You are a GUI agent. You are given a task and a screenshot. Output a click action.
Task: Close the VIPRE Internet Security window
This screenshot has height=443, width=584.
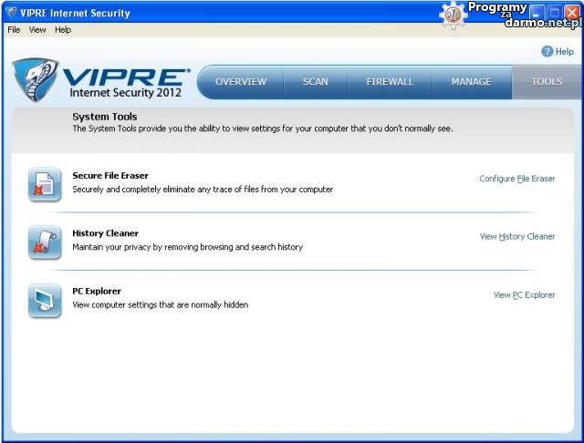click(x=572, y=13)
